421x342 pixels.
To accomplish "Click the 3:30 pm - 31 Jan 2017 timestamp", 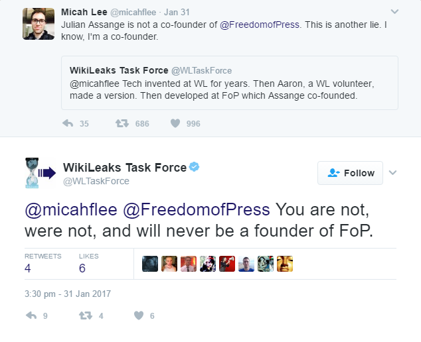I will click(x=68, y=294).
